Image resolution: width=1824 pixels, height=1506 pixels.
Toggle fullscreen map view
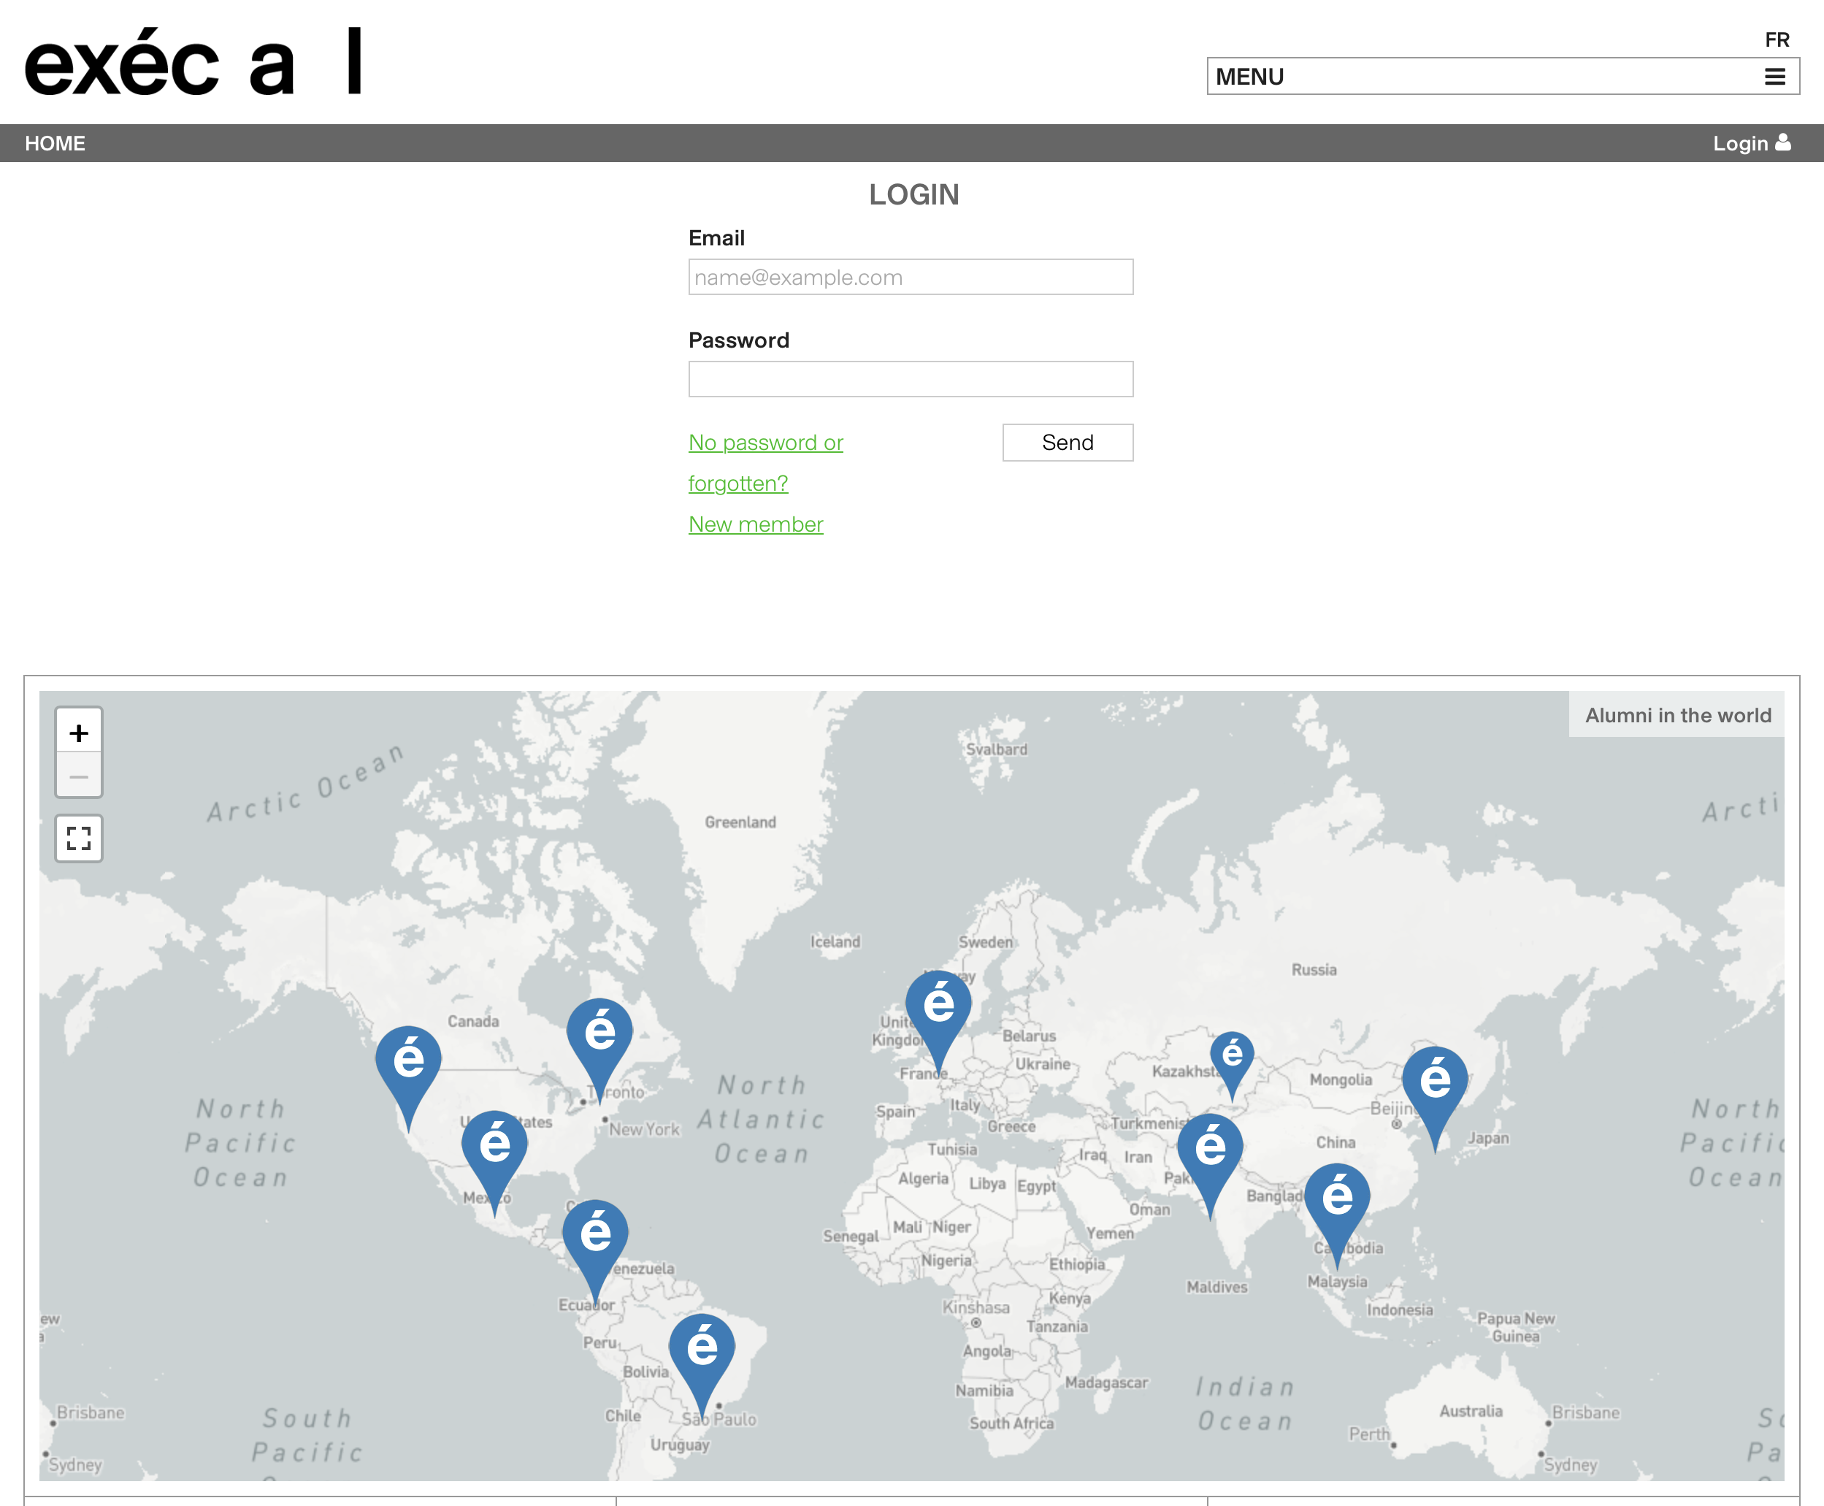(79, 838)
